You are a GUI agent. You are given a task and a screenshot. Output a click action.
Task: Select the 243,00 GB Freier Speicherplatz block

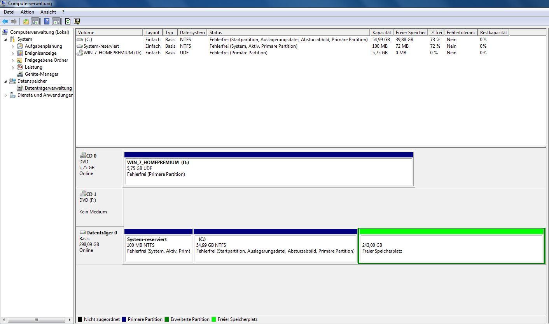[451, 246]
